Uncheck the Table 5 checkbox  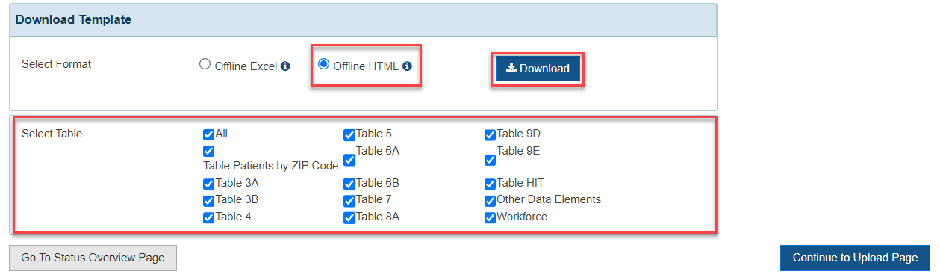click(x=349, y=135)
